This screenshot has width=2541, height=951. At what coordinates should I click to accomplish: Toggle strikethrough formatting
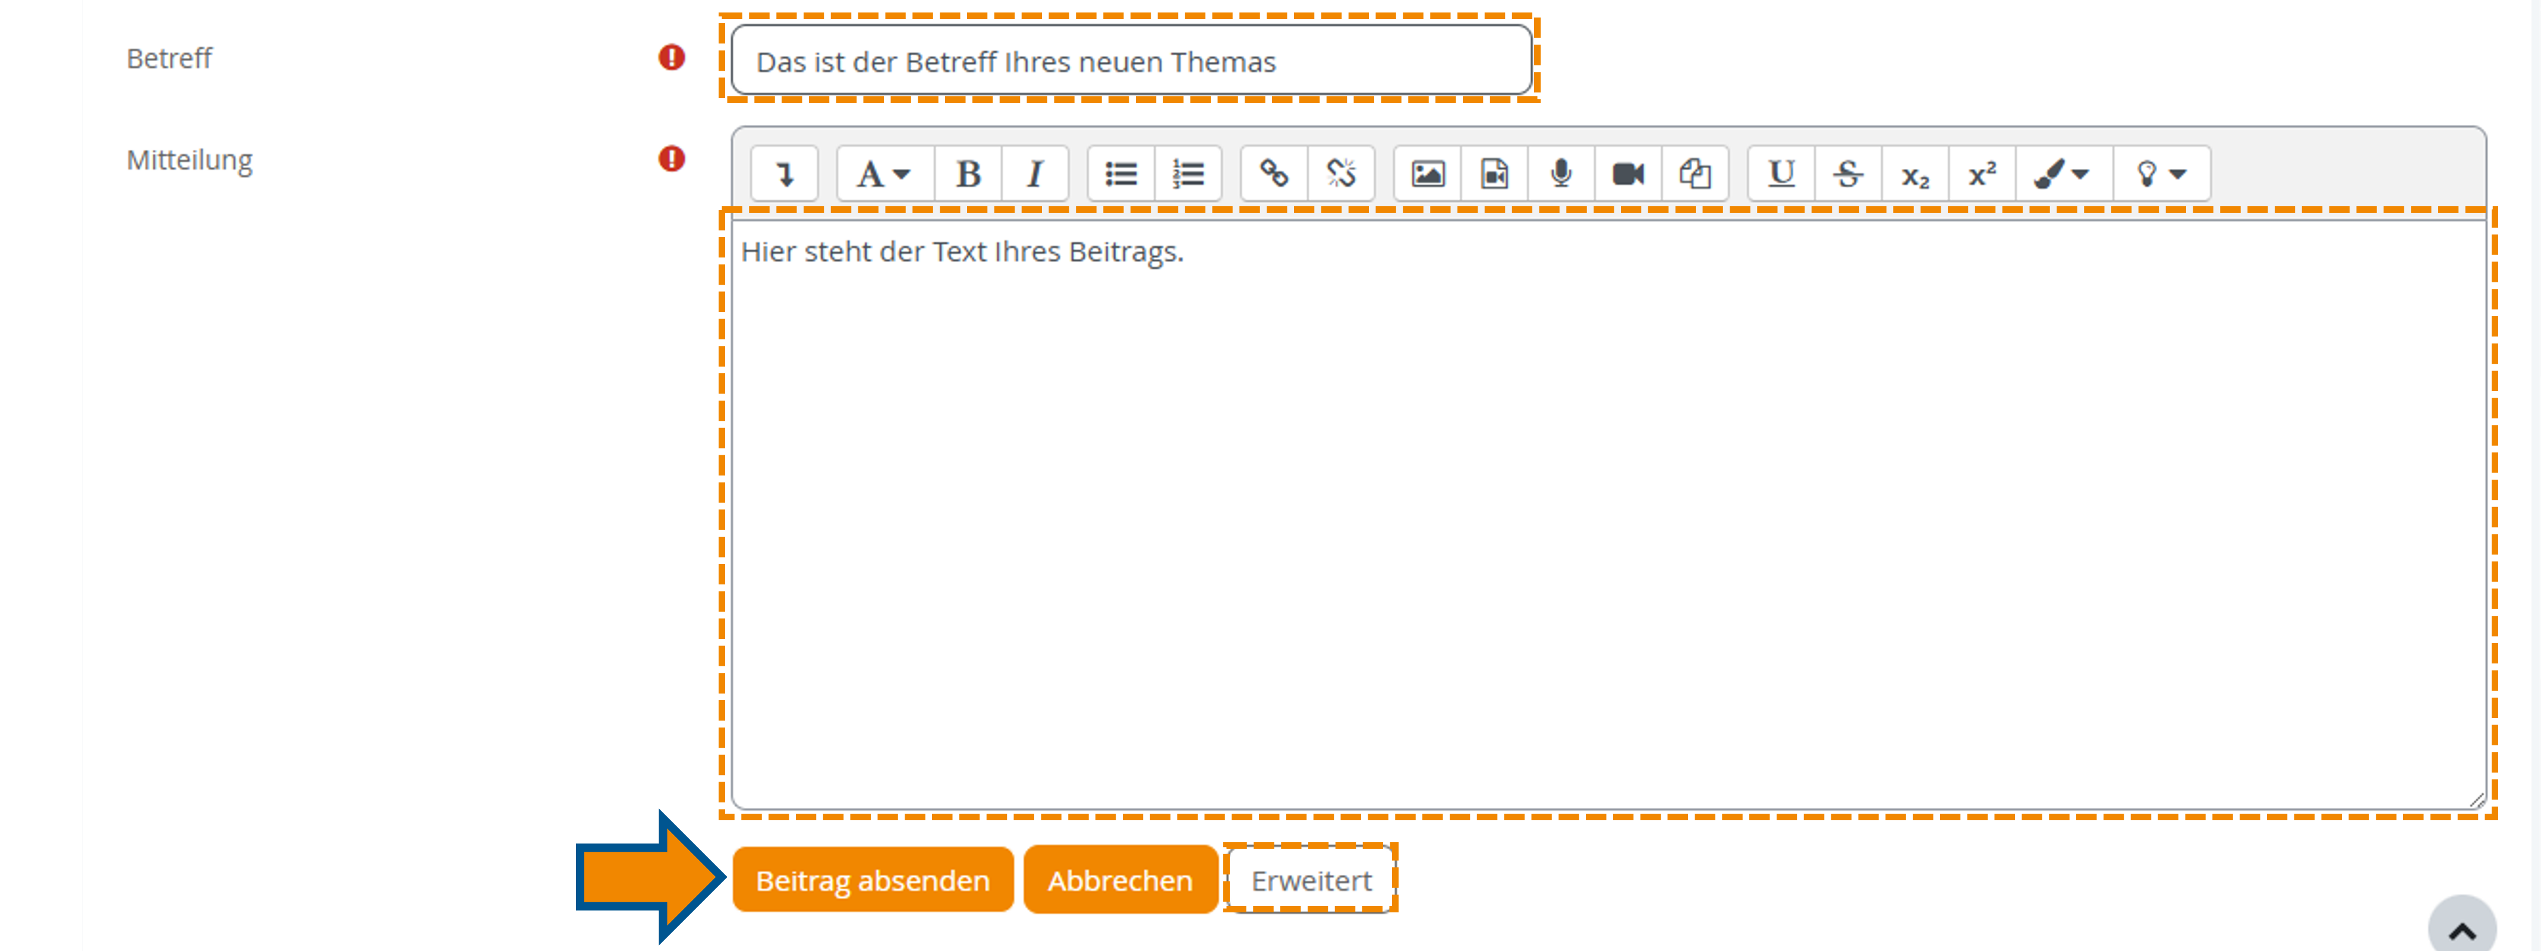[x=1847, y=174]
